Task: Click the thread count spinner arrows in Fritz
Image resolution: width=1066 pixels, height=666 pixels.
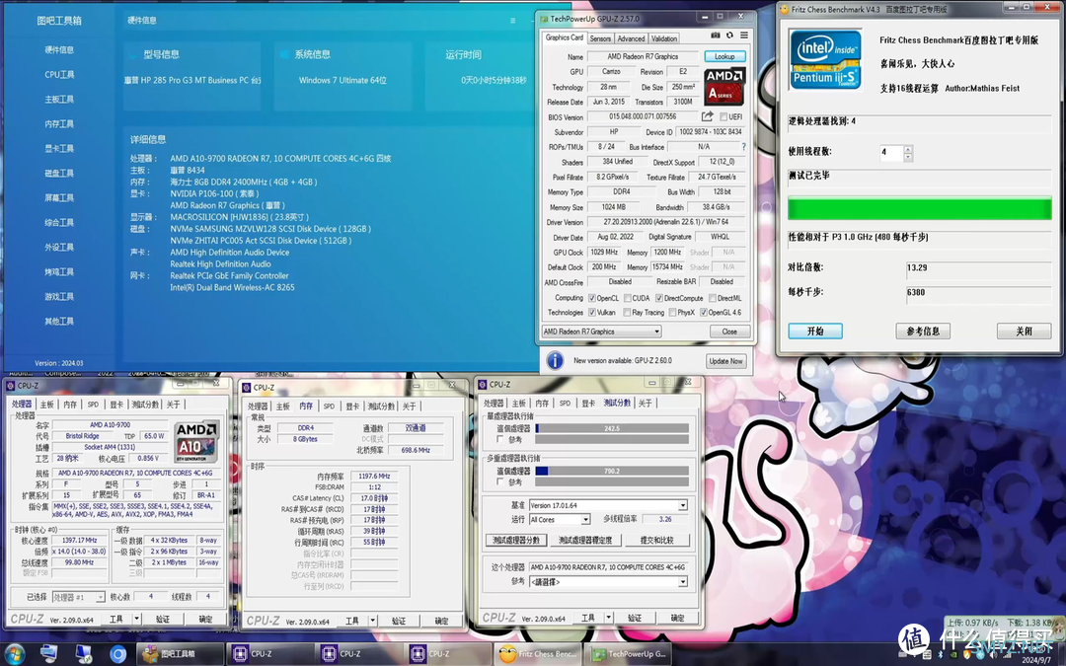Action: [908, 153]
